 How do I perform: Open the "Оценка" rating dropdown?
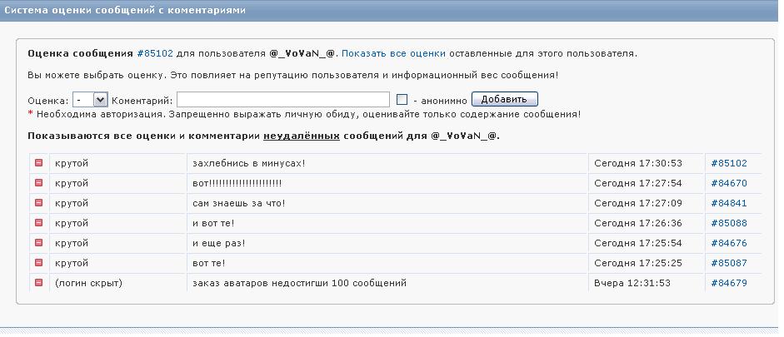(90, 100)
